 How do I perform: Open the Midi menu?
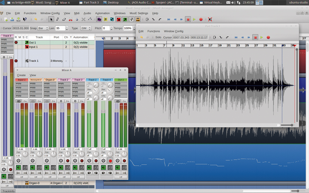pos(77,13)
